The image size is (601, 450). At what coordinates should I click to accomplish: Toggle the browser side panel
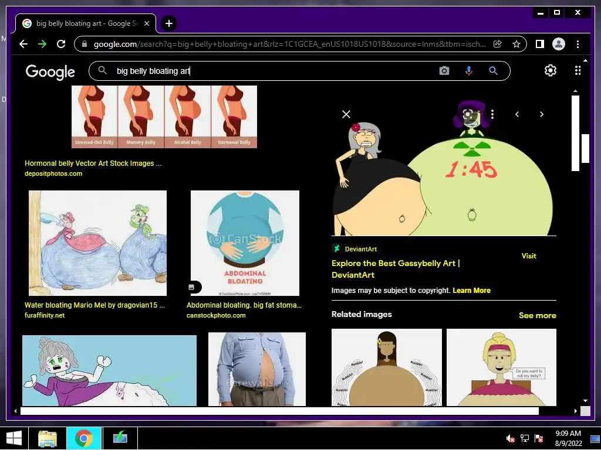[540, 44]
